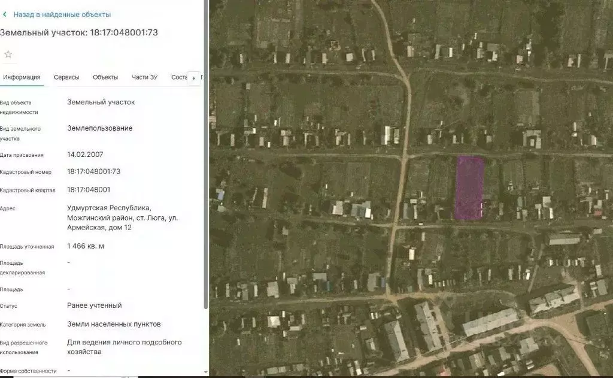The image size is (613, 378).
Task: Switch to the Информация tab
Action: tap(22, 77)
